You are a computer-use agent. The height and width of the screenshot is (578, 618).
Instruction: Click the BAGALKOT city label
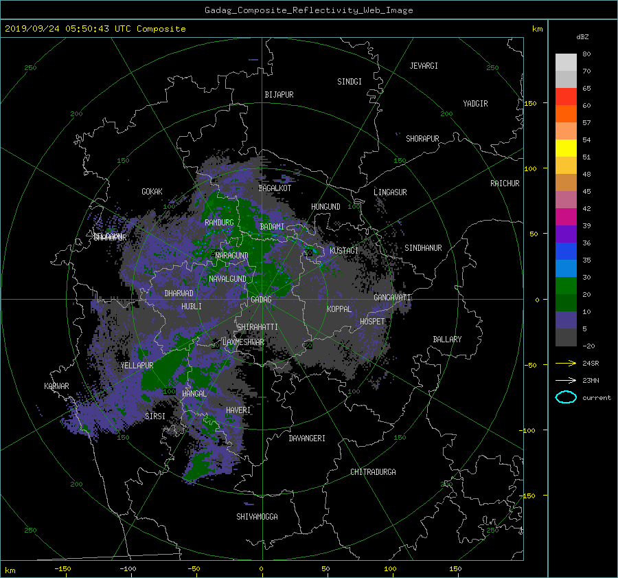275,188
